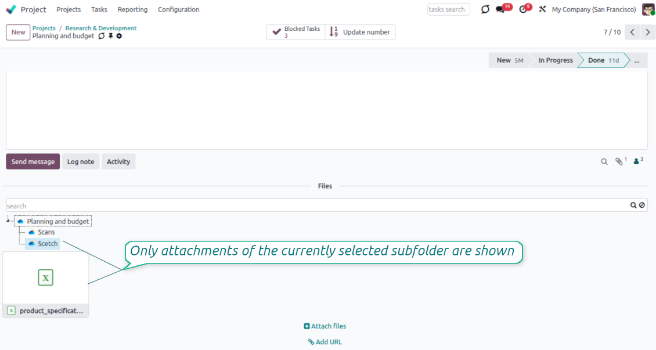
Task: Click the Send message button
Action: [33, 162]
